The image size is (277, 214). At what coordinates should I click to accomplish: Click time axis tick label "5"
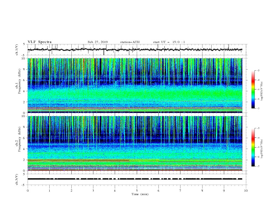(x=137, y=191)
